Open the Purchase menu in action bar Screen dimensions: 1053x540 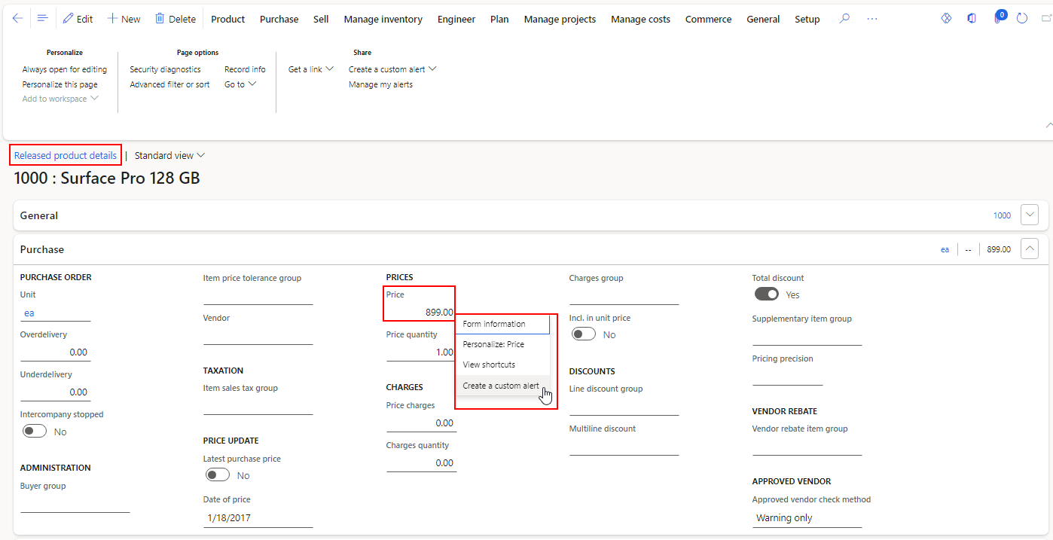(x=279, y=19)
